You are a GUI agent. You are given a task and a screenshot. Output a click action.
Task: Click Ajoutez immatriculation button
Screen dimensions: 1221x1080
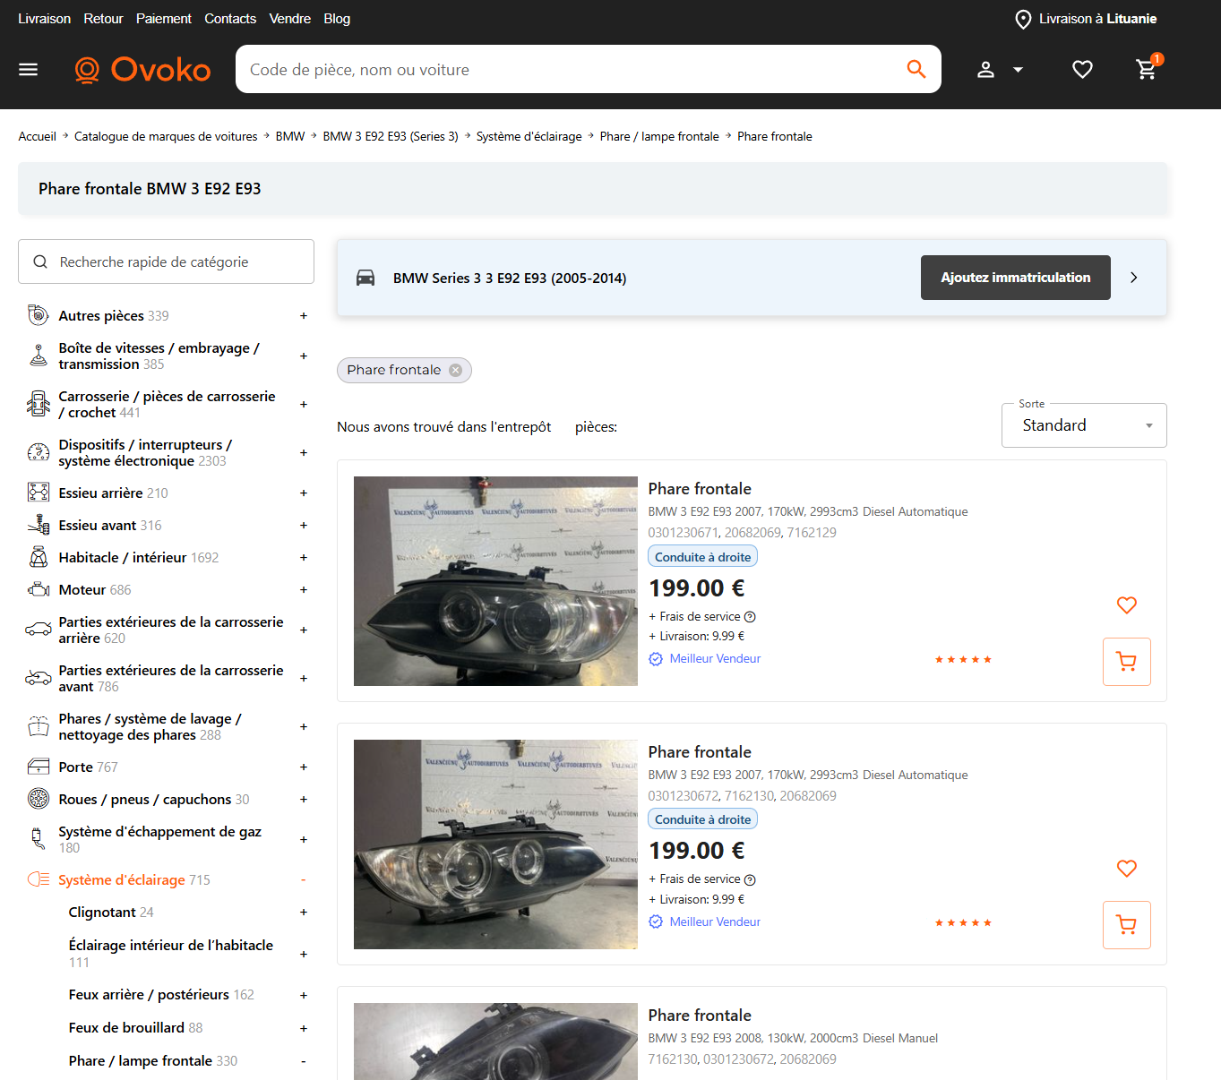1016,278
